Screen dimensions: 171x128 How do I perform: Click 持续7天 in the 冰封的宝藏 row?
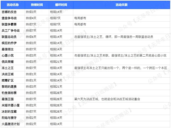[31, 112]
